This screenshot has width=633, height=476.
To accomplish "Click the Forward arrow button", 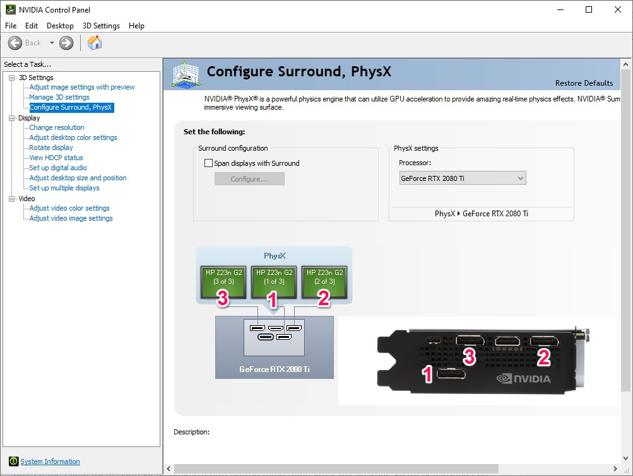I will tap(66, 43).
